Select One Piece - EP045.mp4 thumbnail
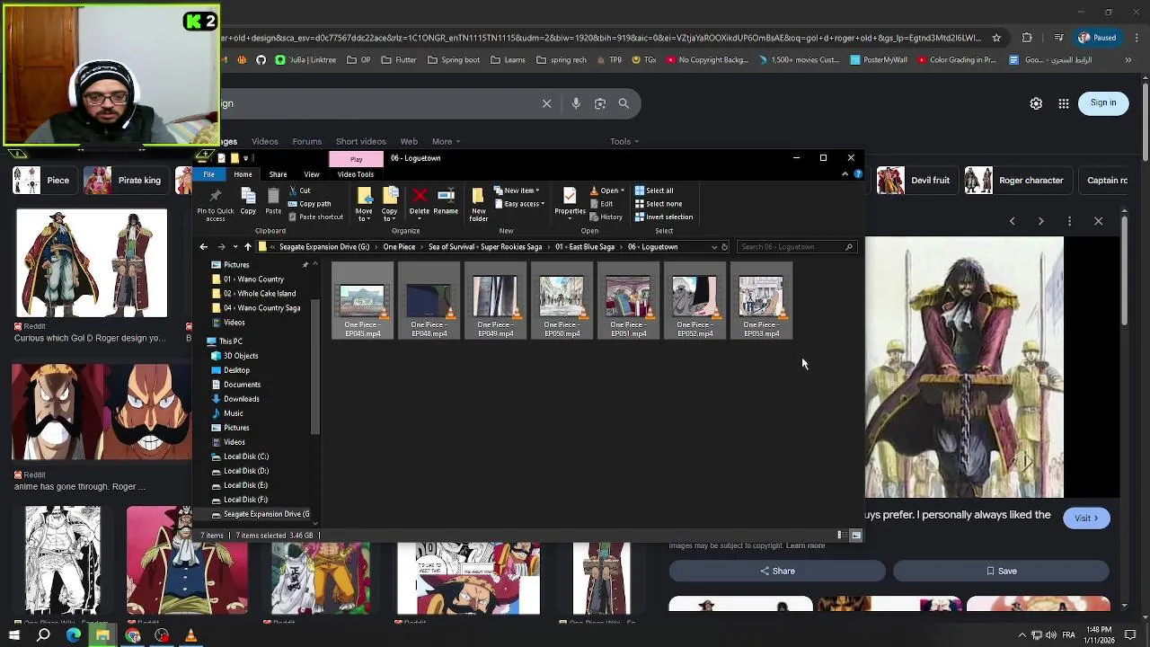This screenshot has height=647, width=1150. (362, 302)
